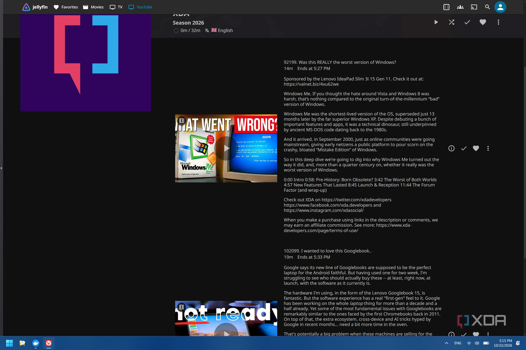This screenshot has width=526, height=350.
Task: Expand the left side drawer arrow
Action: coord(1,168)
